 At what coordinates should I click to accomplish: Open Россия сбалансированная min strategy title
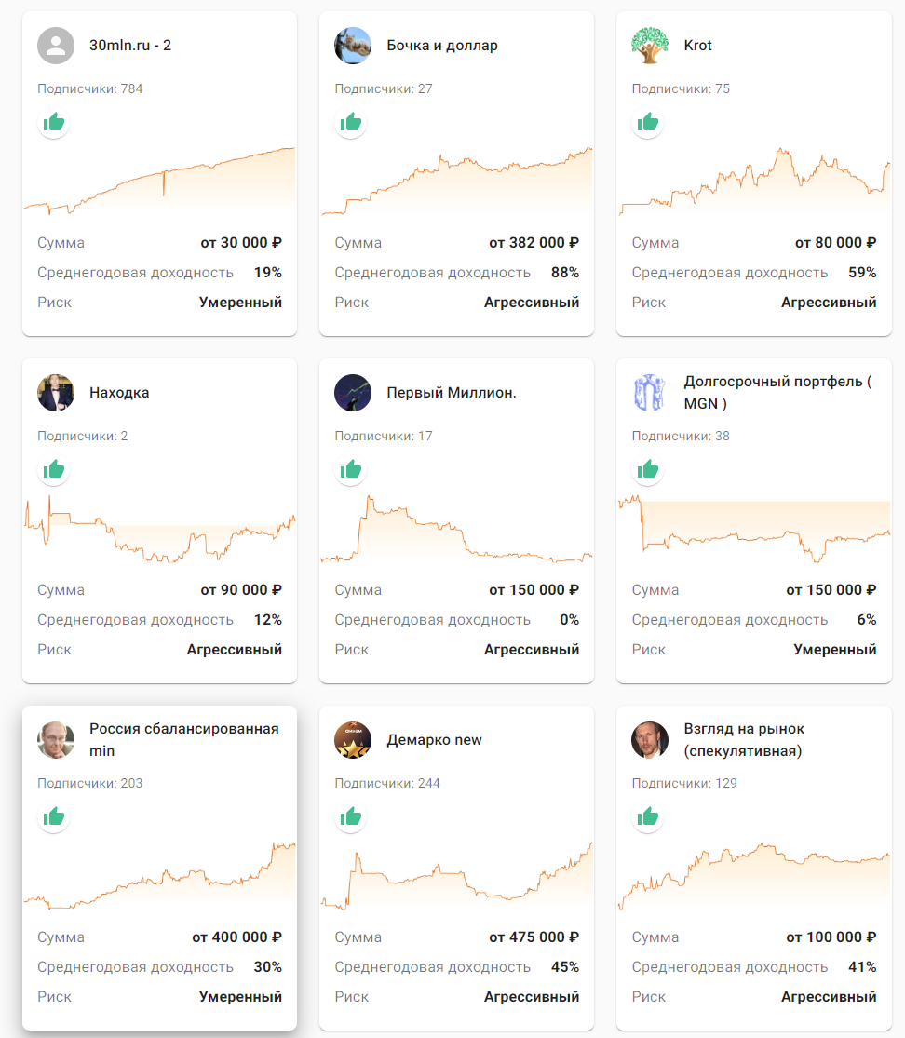click(x=183, y=739)
